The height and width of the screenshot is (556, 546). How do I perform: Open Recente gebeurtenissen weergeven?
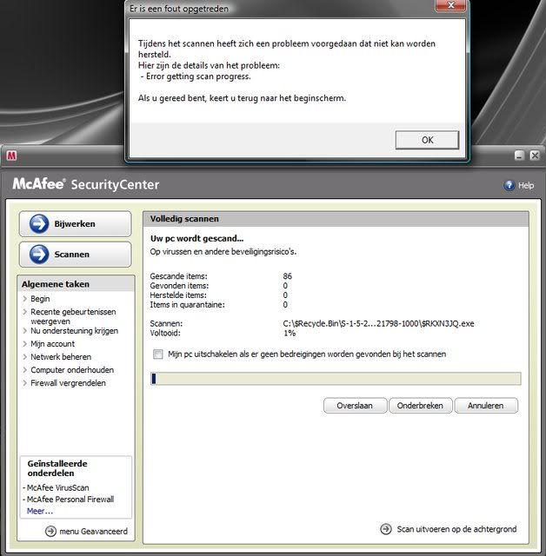tap(73, 316)
